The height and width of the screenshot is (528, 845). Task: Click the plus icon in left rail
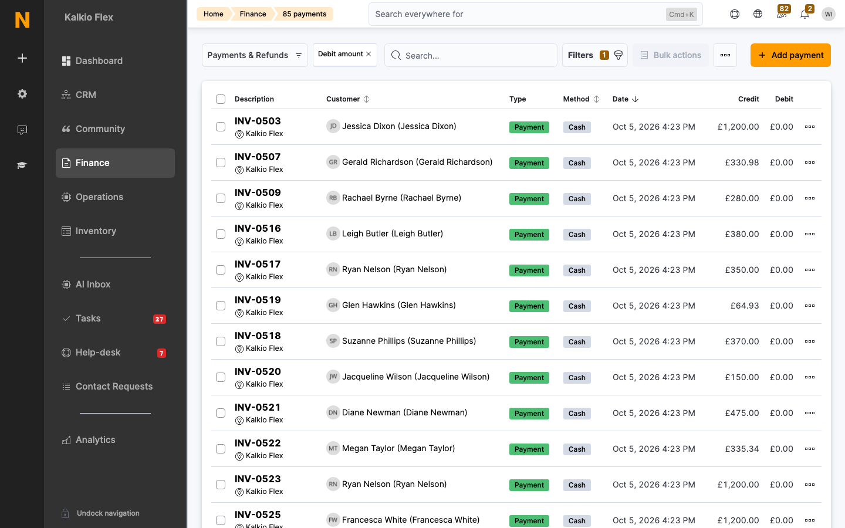pos(22,58)
